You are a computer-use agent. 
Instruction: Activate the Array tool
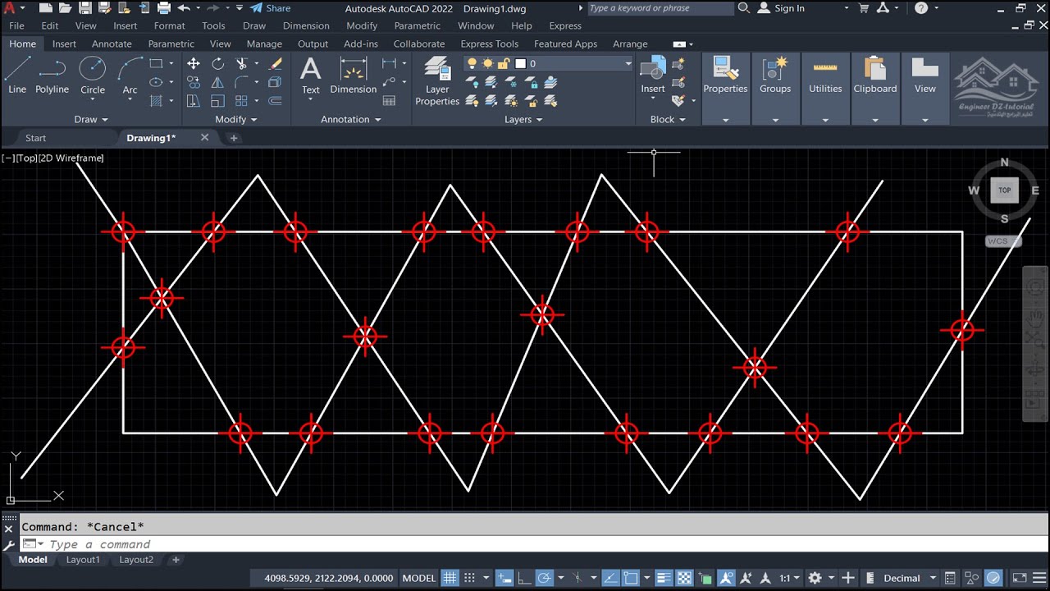[242, 101]
